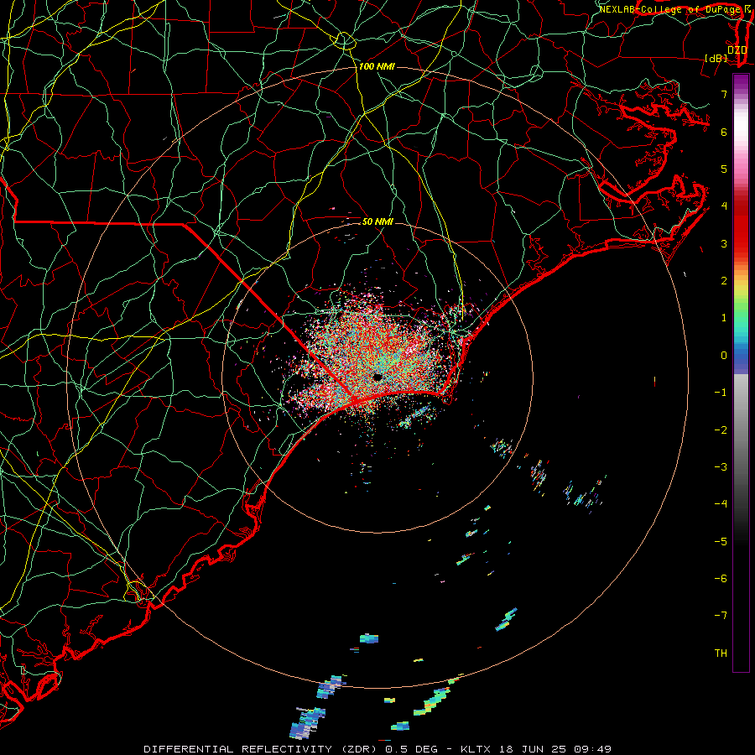Screen dimensions: 755x755
Task: Click the TH threshold label on scale
Action: click(x=721, y=653)
